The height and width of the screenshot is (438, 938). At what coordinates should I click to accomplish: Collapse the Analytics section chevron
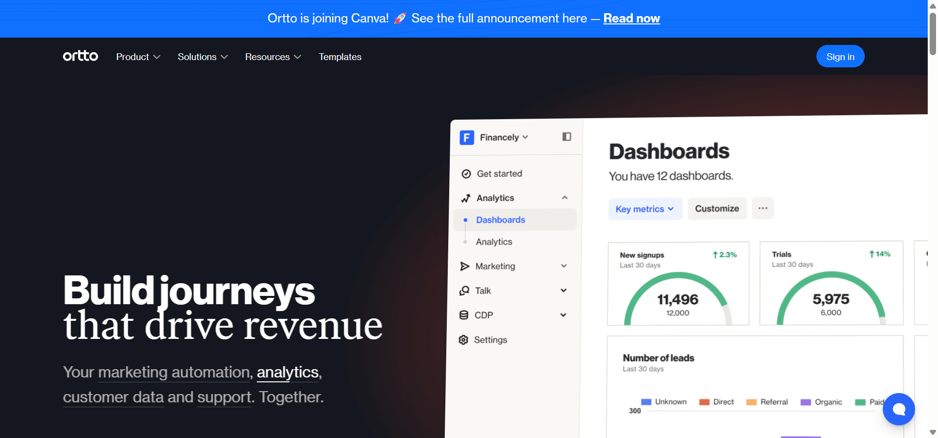(565, 198)
